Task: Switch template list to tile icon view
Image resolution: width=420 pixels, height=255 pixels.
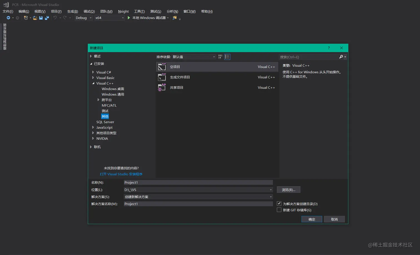Action: [220, 57]
